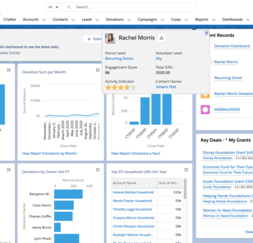Open Helping Hands Foundations grant deal
The width and height of the screenshot is (253, 243).
[x=228, y=196]
